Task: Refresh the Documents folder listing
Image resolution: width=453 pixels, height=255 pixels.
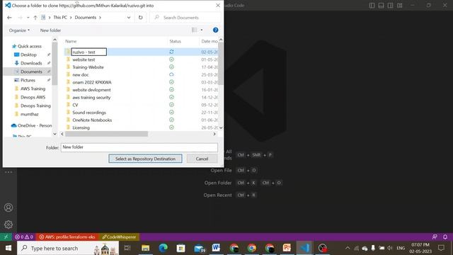Action: 140,17
